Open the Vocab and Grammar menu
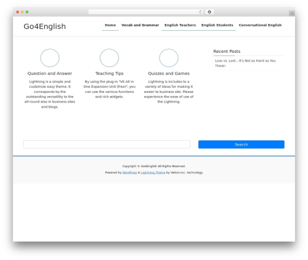The width and height of the screenshot is (308, 260). 140,25
